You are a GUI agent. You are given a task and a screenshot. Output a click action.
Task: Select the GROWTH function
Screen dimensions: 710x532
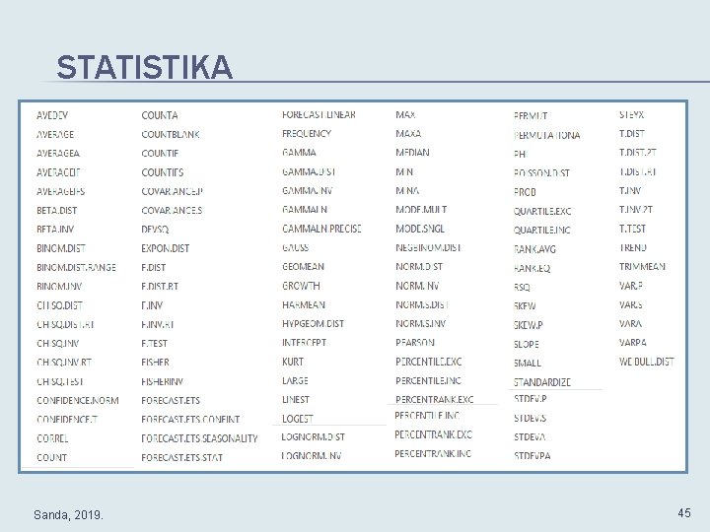(x=301, y=286)
